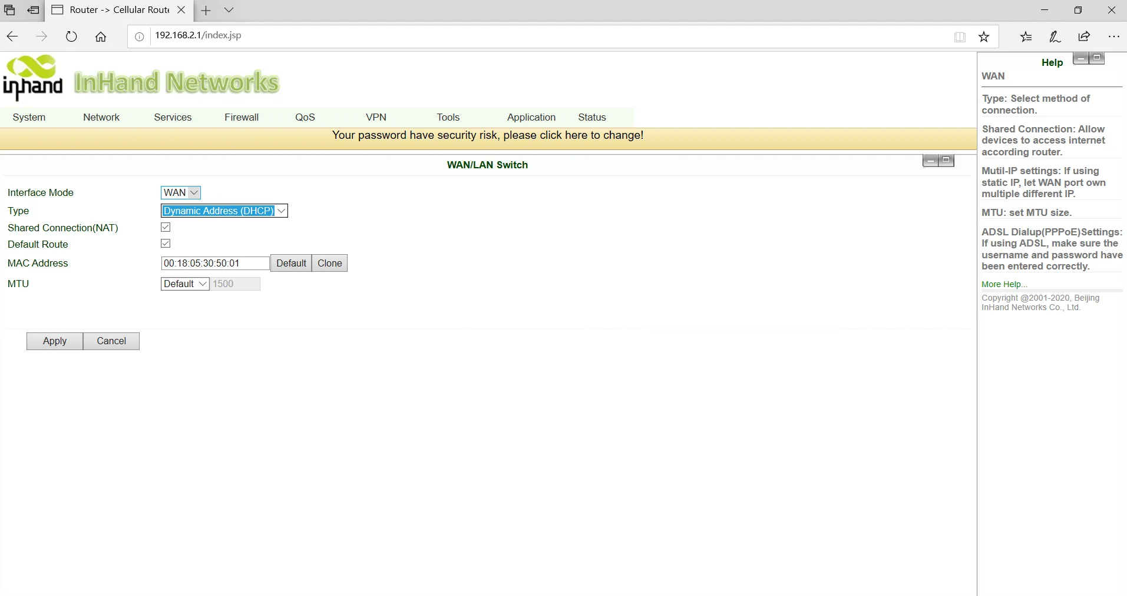
Task: Click the set tabs aside icon
Action: 34,10
